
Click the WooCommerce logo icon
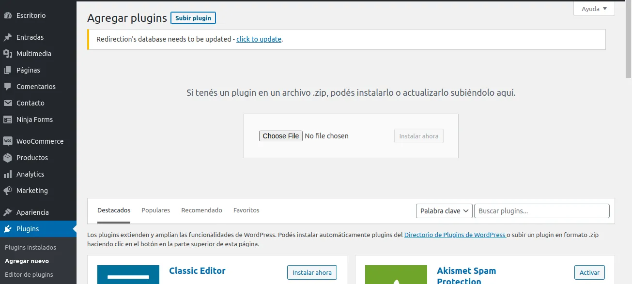pyautogui.click(x=8, y=141)
